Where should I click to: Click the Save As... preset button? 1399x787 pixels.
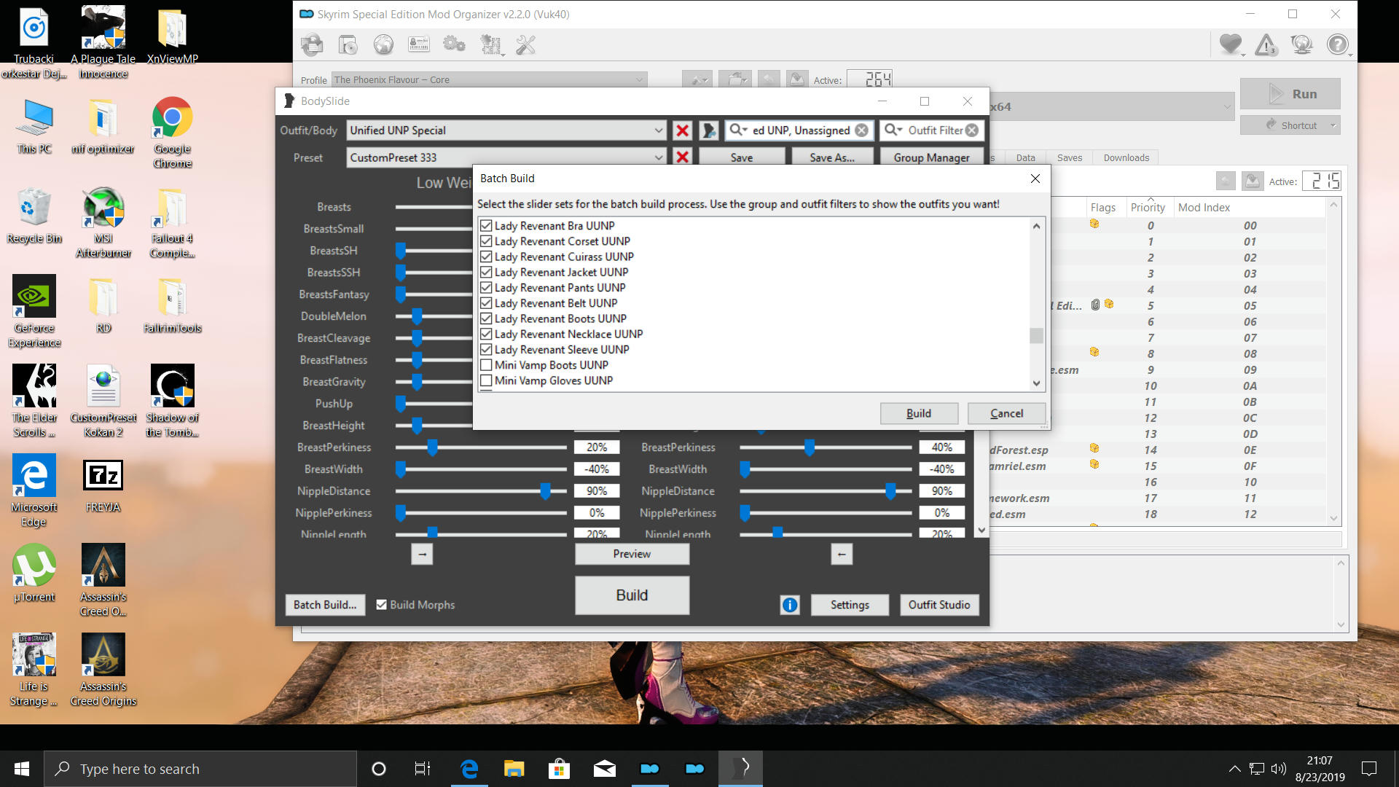[831, 157]
